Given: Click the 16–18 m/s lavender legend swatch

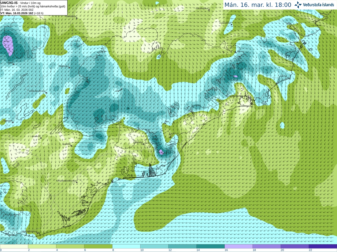Looking at the screenshot, I should 239,246.
